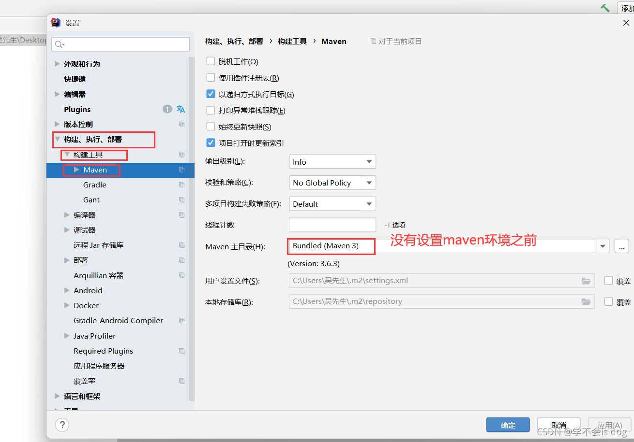Expand the 编译器 tree node

[66, 214]
